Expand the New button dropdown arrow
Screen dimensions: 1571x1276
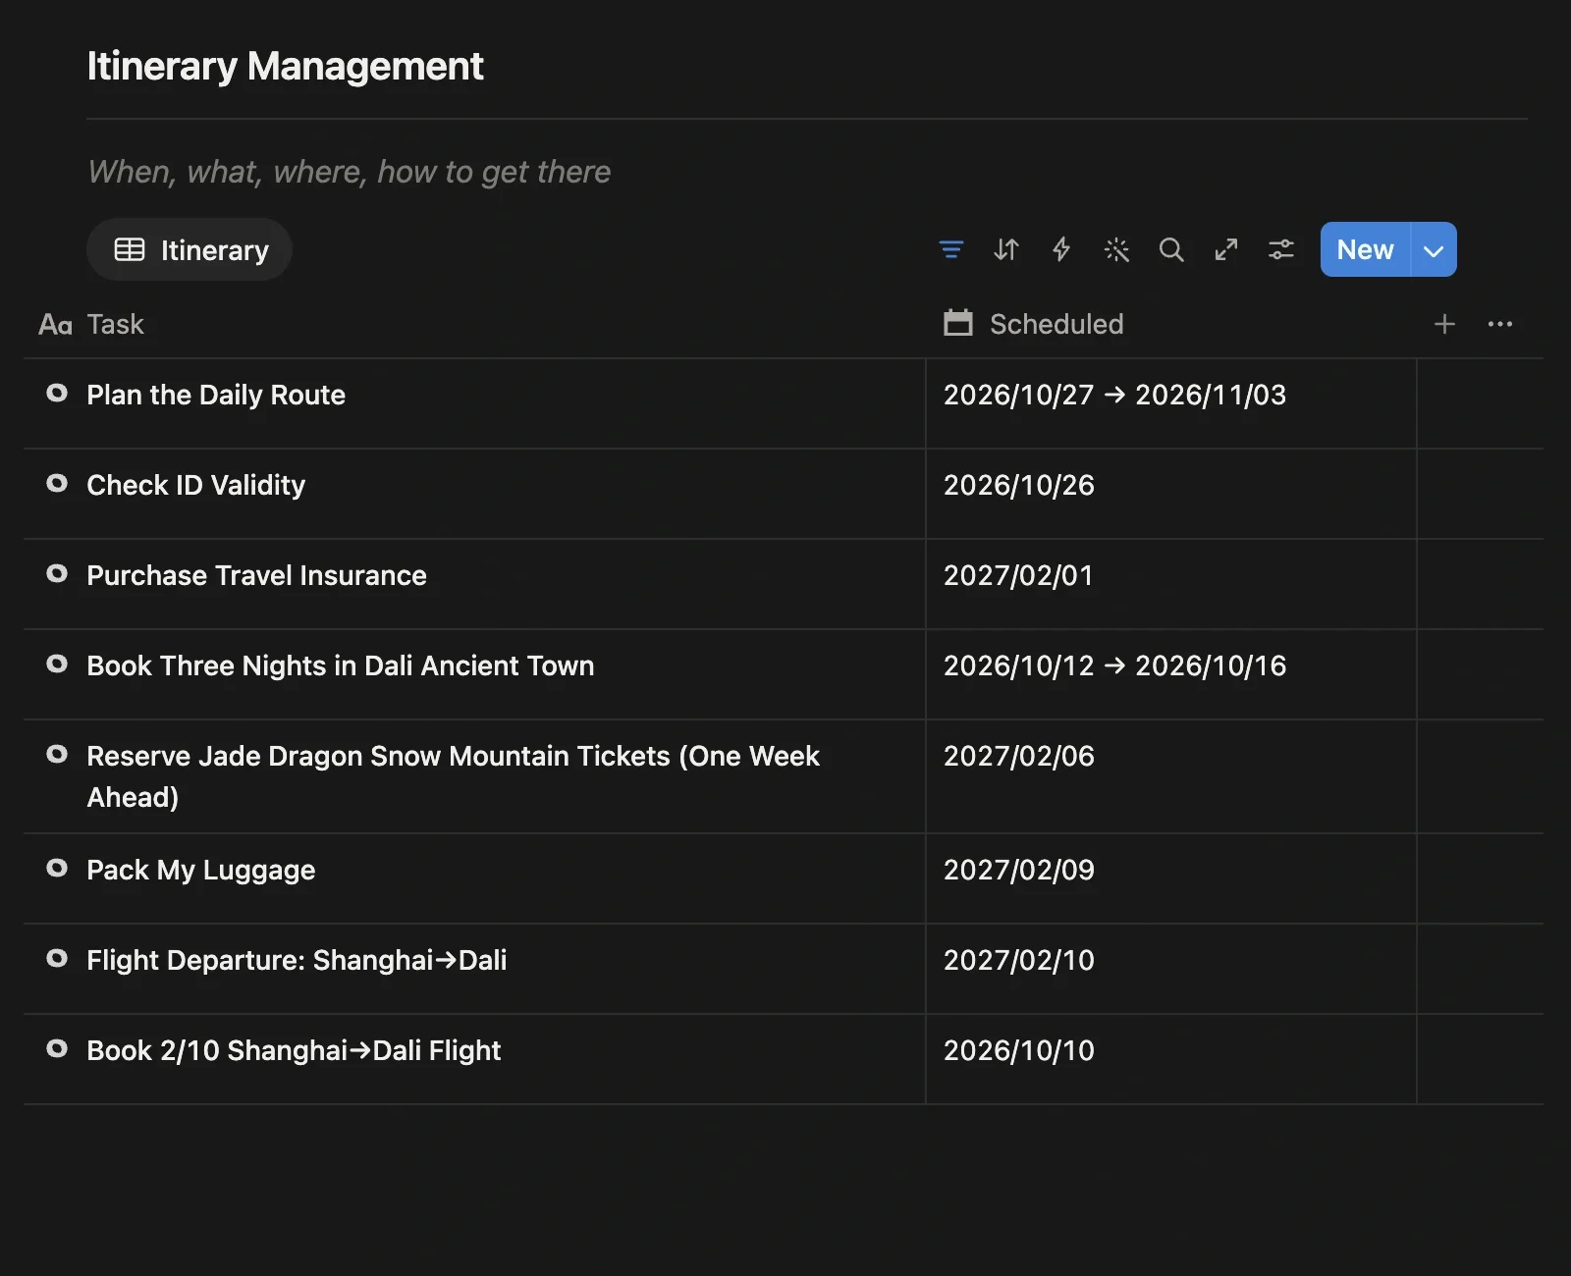click(1435, 249)
